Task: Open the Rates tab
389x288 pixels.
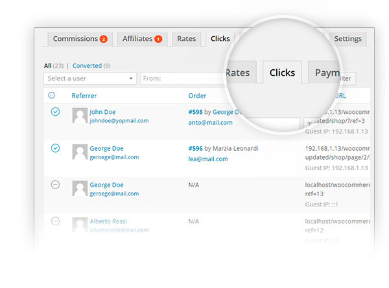Action: click(x=186, y=39)
